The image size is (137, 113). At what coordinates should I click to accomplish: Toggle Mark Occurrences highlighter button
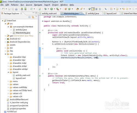93,9
